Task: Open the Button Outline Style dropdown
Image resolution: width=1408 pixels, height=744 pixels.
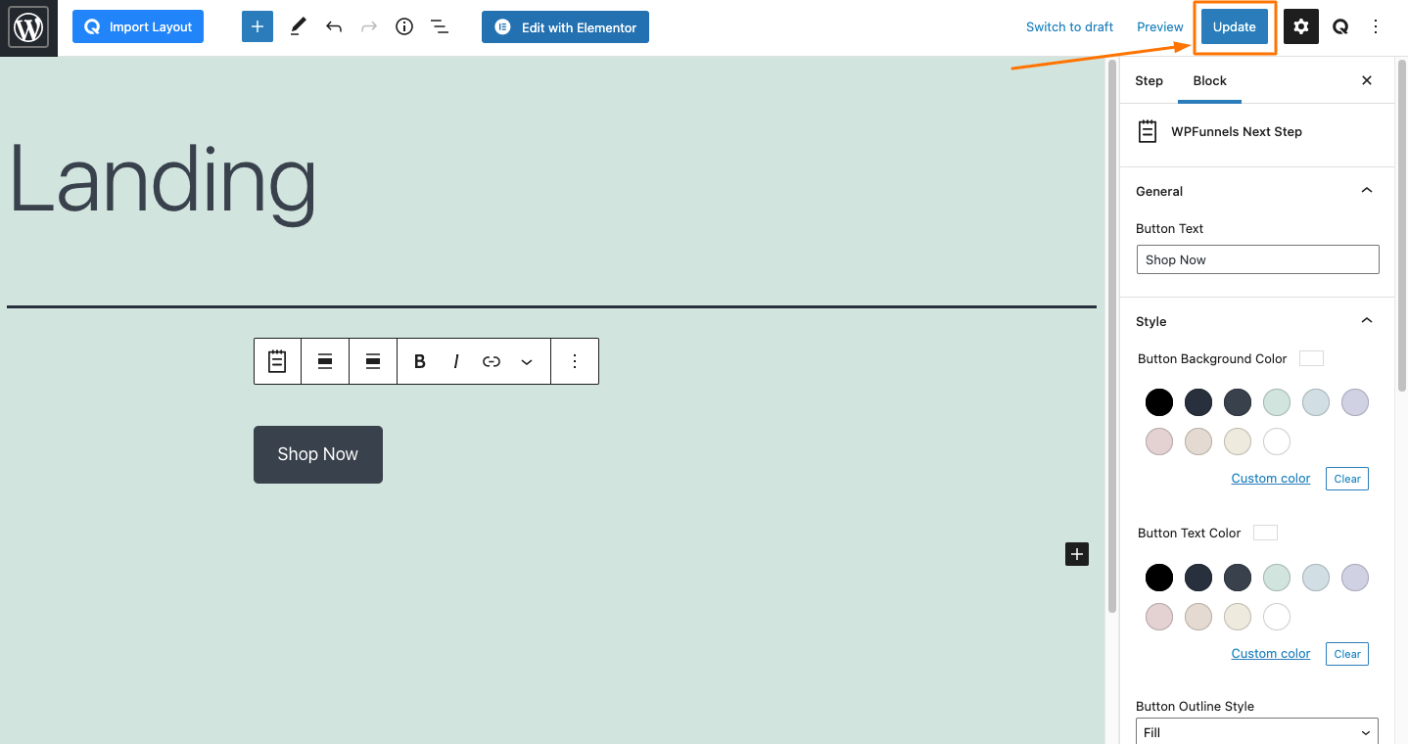Action: [1257, 731]
